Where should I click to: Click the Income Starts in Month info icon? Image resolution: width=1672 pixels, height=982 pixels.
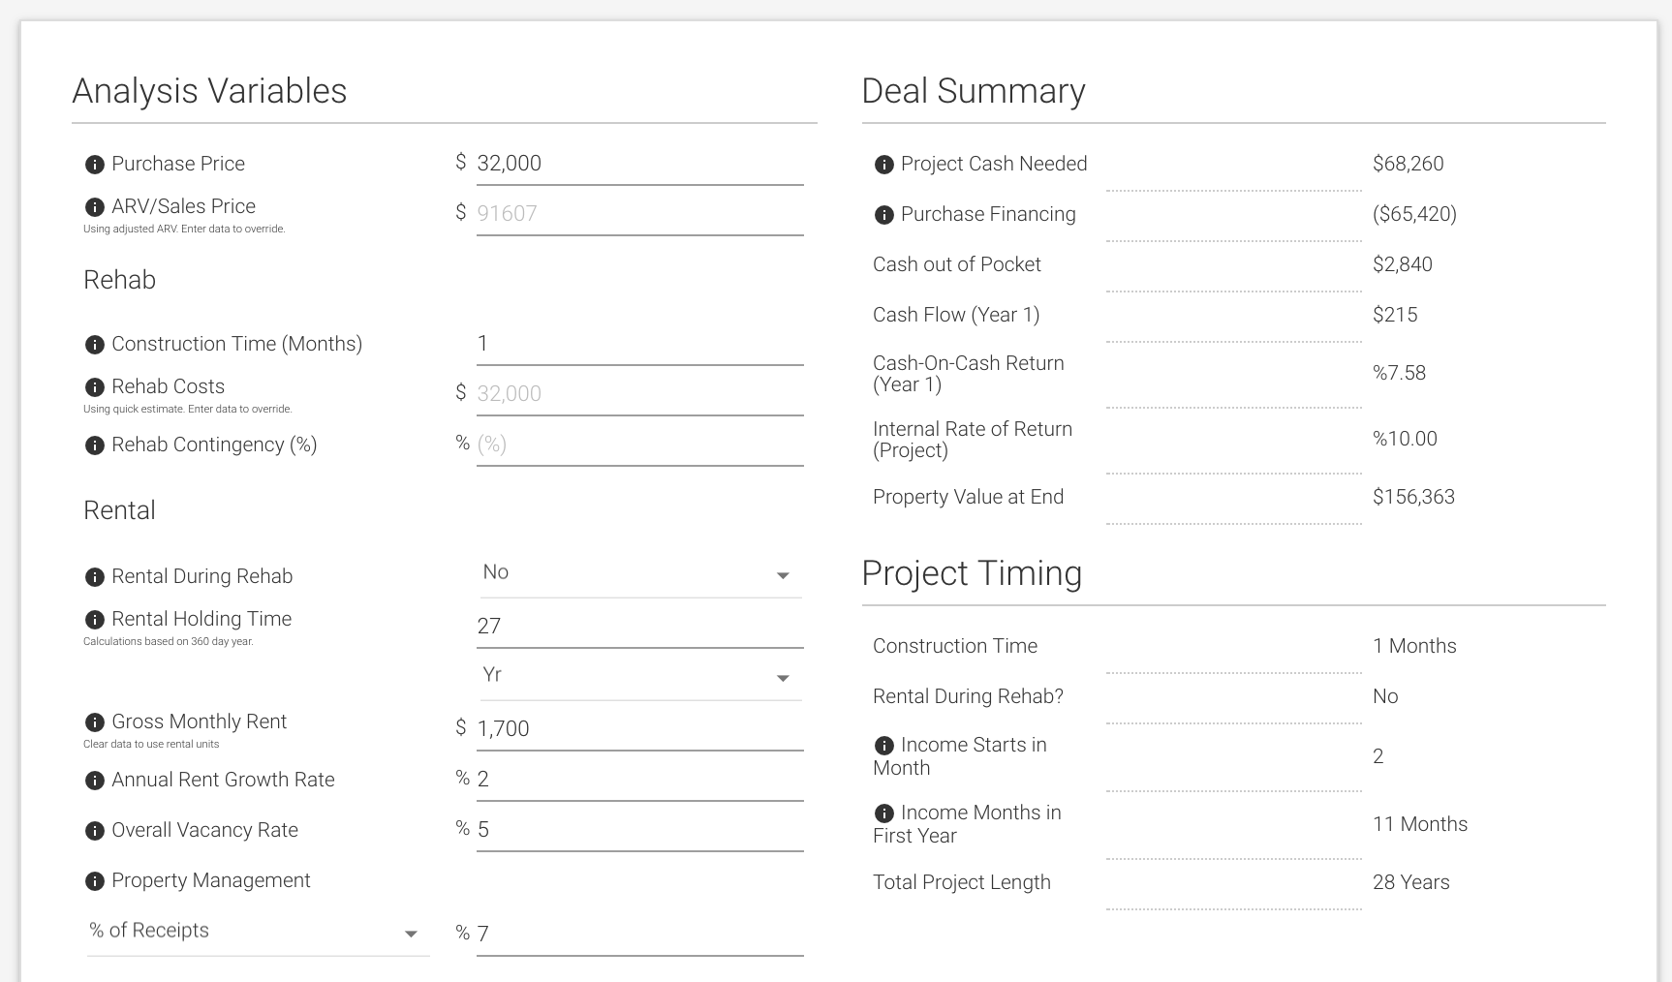[884, 746]
